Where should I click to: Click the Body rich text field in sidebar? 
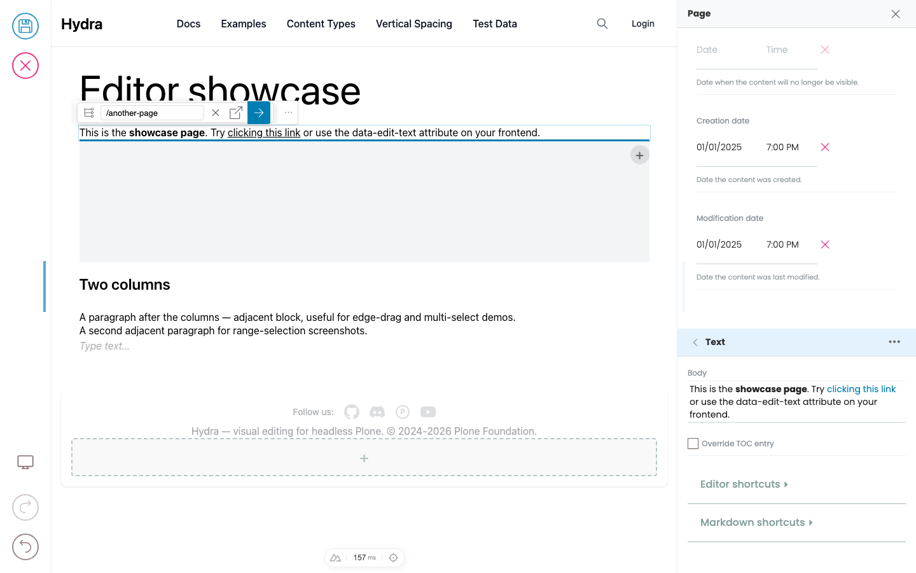(796, 402)
